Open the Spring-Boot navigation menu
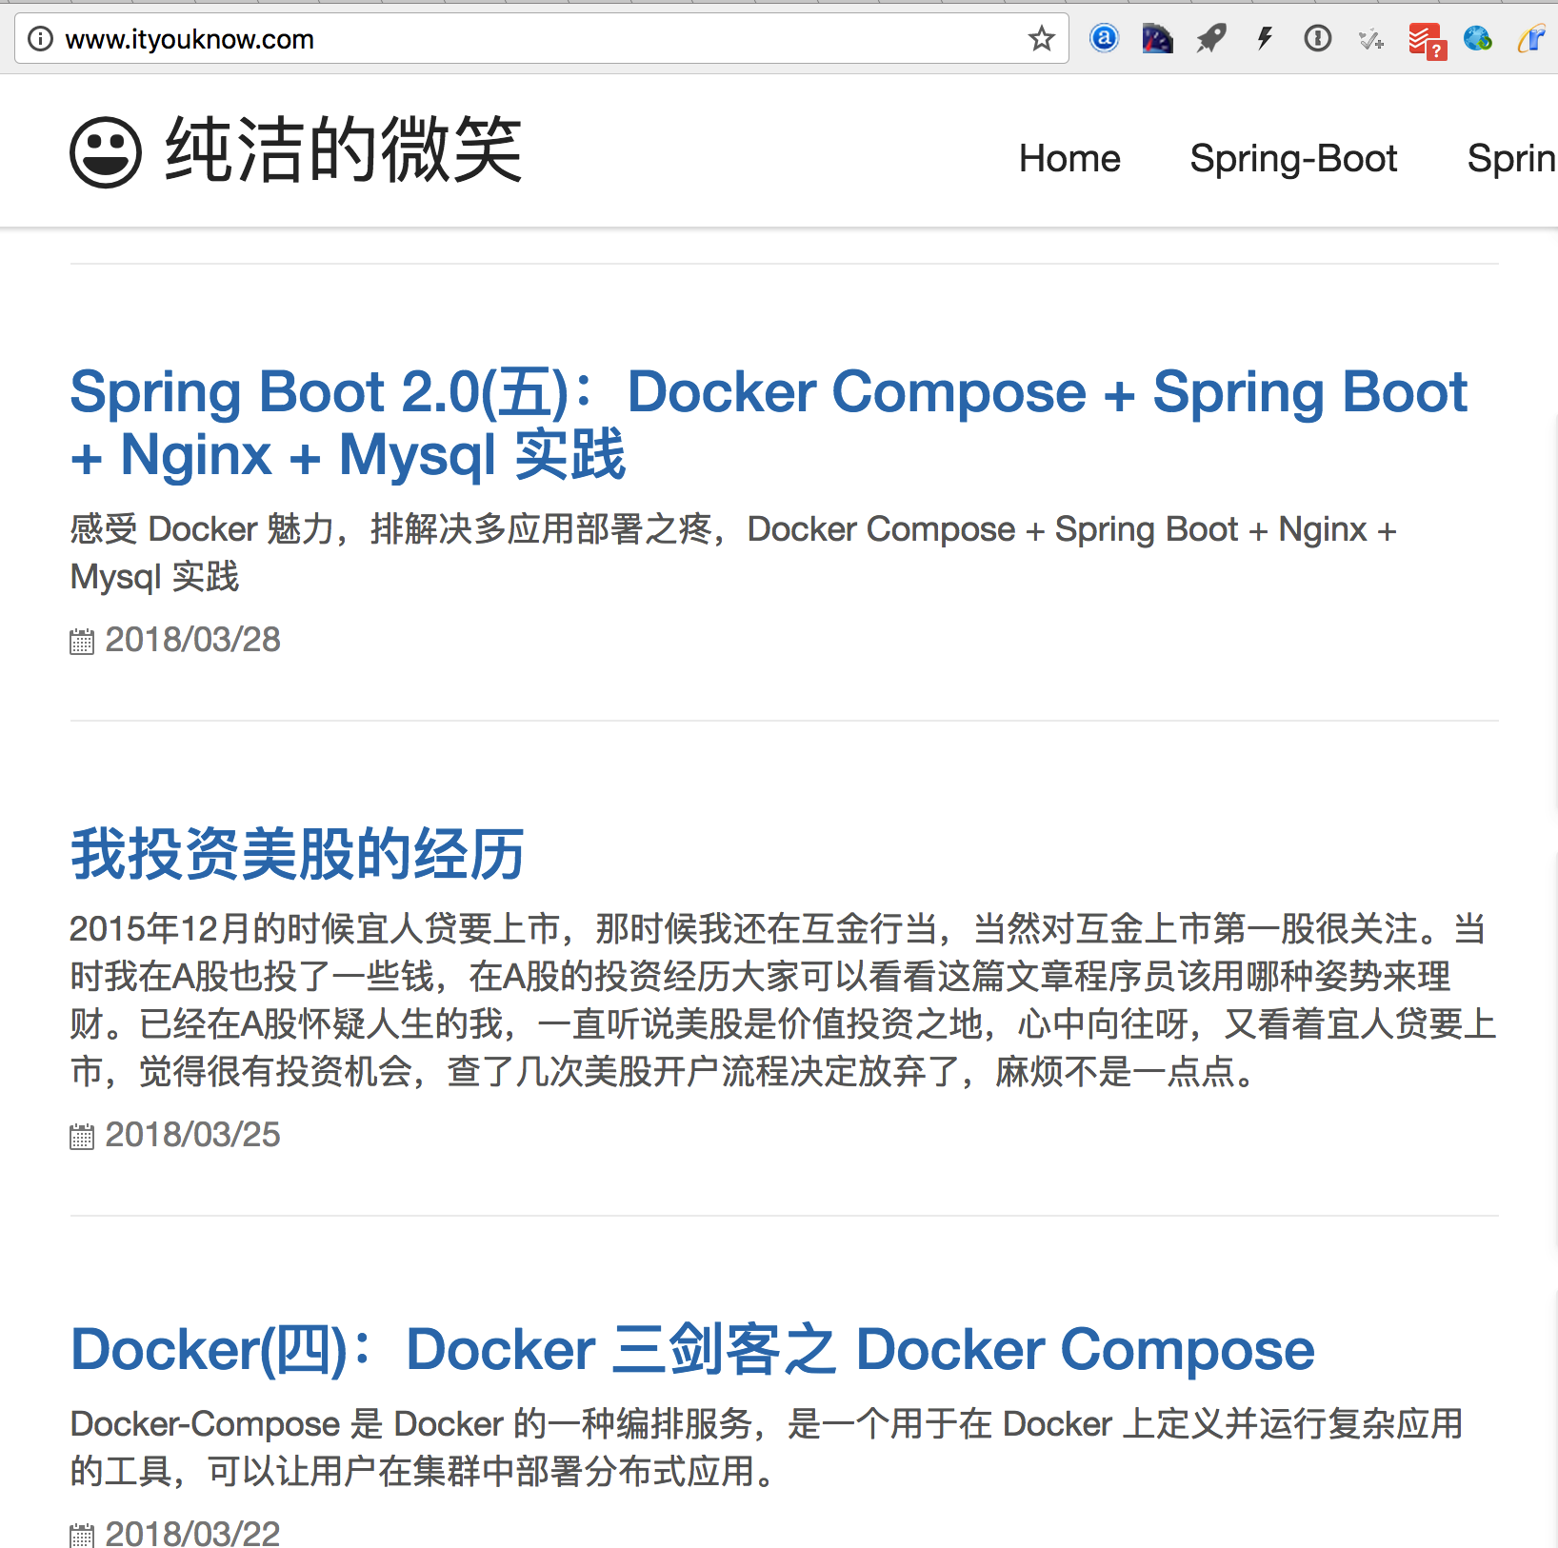The image size is (1558, 1548). click(x=1293, y=158)
